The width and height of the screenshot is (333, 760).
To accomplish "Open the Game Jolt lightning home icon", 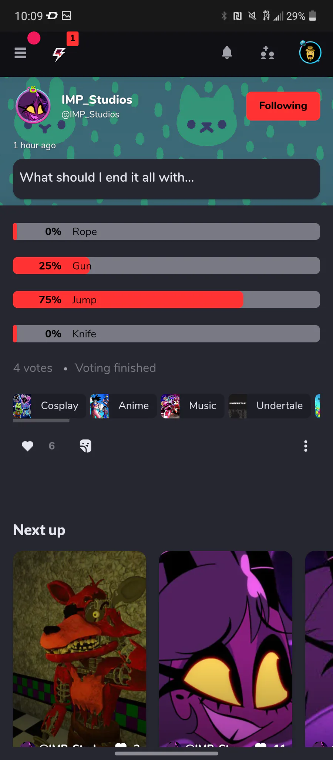I will [59, 54].
